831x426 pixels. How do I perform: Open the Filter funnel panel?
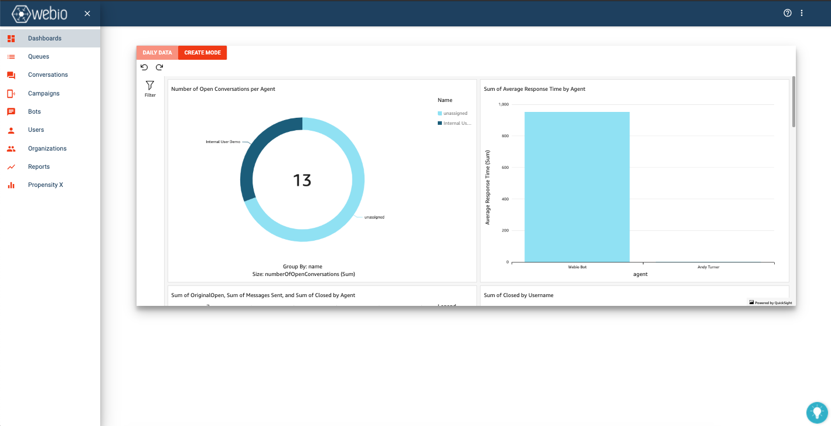pyautogui.click(x=150, y=88)
